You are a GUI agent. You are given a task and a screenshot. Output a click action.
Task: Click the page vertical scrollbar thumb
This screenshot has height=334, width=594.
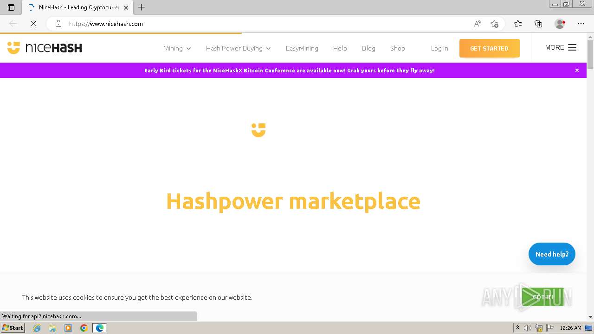(x=590, y=55)
